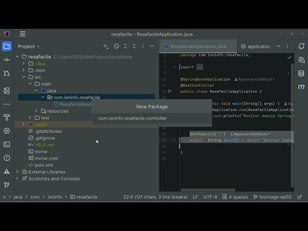Collapse the java folder
Screen dimensions: 308x231
(37, 90)
